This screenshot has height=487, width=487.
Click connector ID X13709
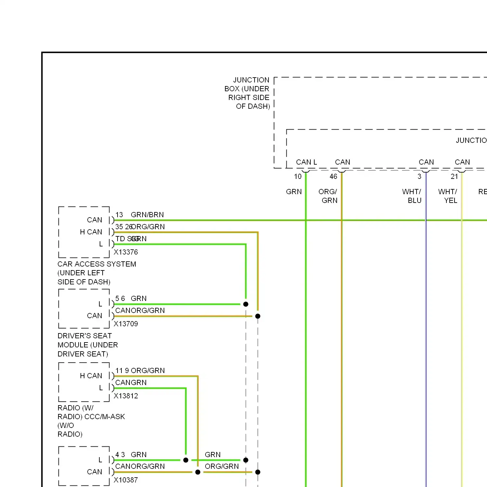point(126,324)
